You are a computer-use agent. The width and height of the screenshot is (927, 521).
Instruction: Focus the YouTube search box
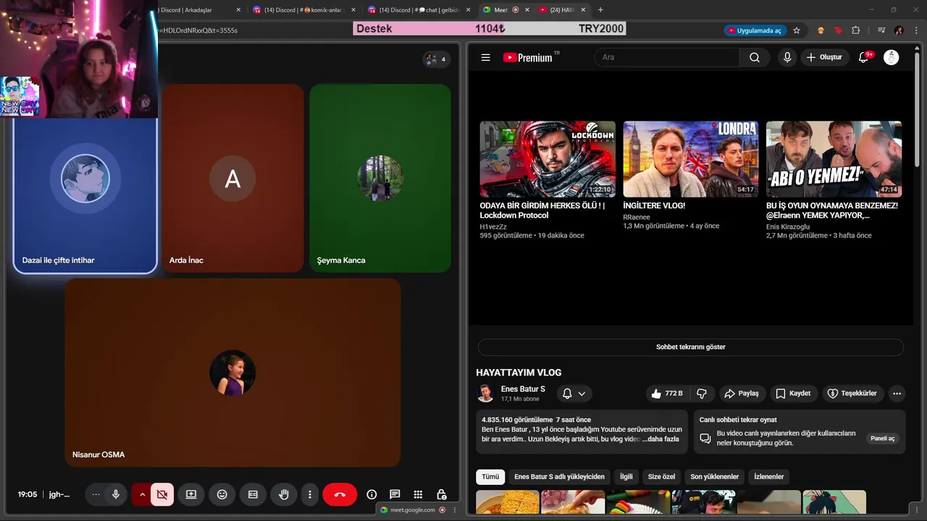[x=666, y=57]
